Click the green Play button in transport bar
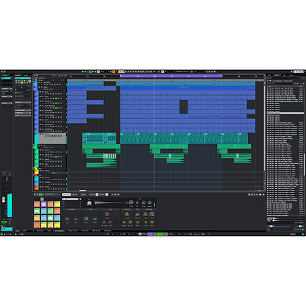 (x=160, y=234)
